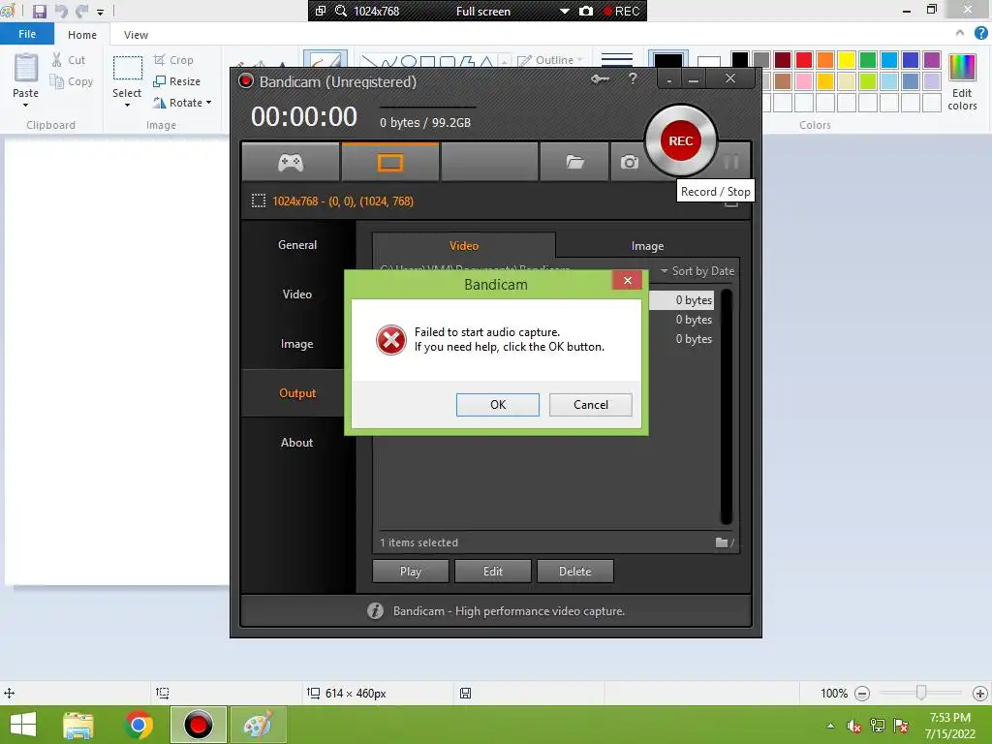Collapse the Paint ribbon chevron
This screenshot has width=992, height=744.
960,33
